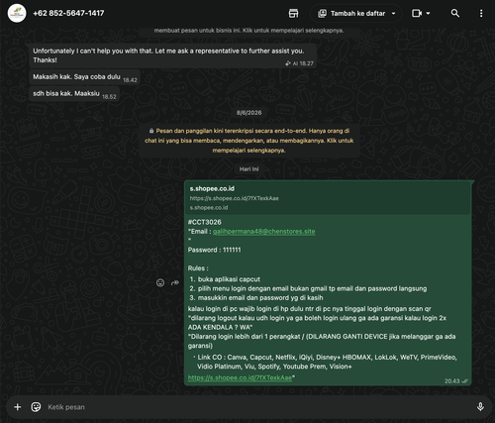Open contact info via phone number +62 852-5647-1417

tap(68, 13)
